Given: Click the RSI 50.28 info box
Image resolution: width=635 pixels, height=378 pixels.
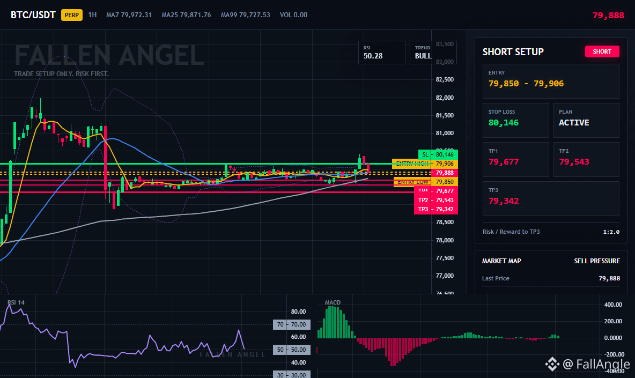Looking at the screenshot, I should [x=381, y=52].
